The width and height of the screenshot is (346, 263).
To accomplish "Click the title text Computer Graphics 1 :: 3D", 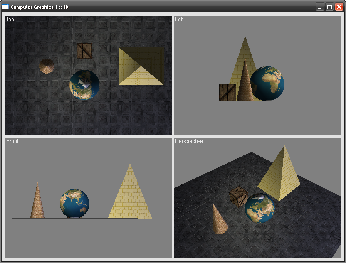I will [40, 7].
